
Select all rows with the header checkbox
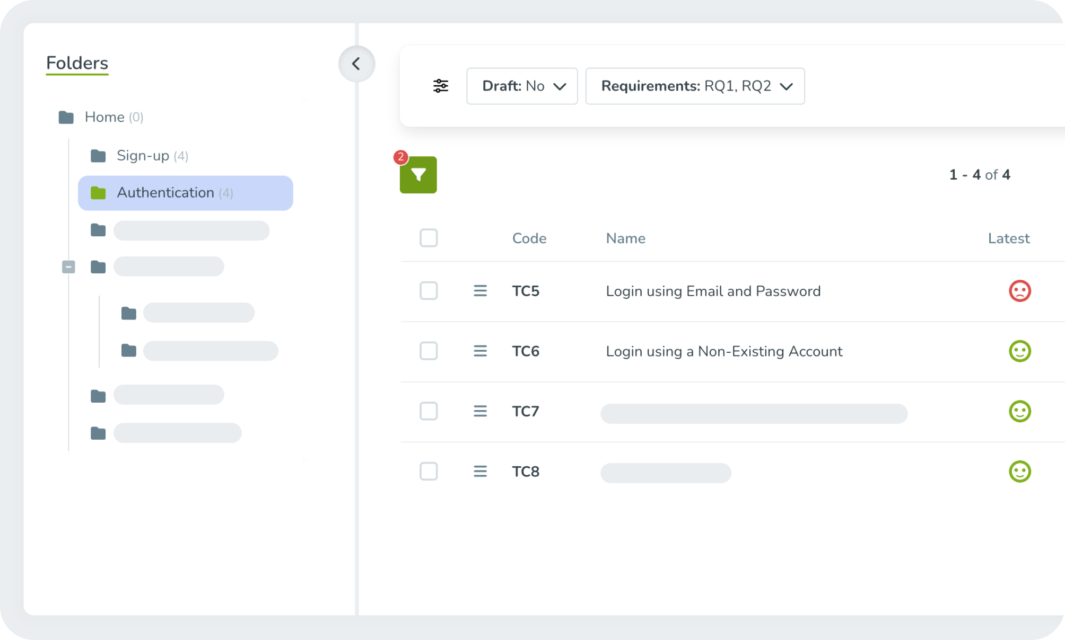pos(429,238)
